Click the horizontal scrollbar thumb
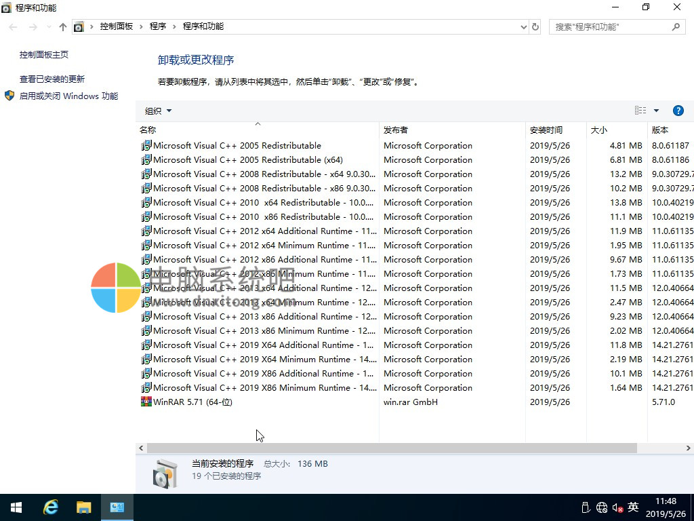Viewport: 694px width, 521px height. click(392, 448)
